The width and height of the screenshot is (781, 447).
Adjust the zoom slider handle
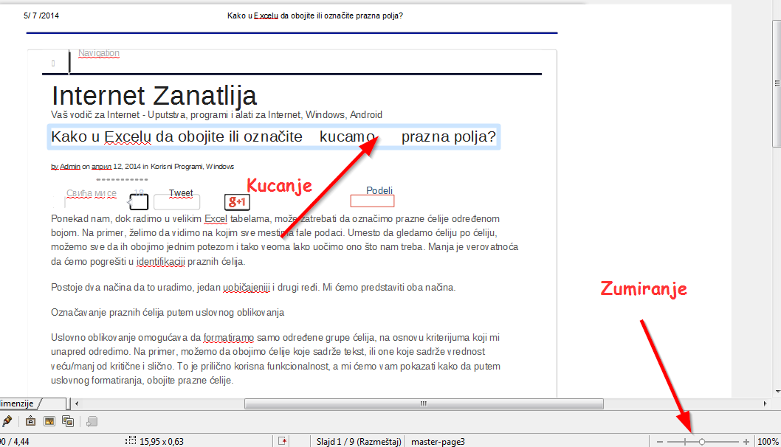(x=702, y=442)
